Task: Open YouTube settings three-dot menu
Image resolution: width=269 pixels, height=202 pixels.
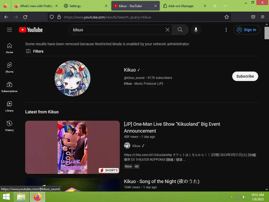Action: click(x=226, y=30)
